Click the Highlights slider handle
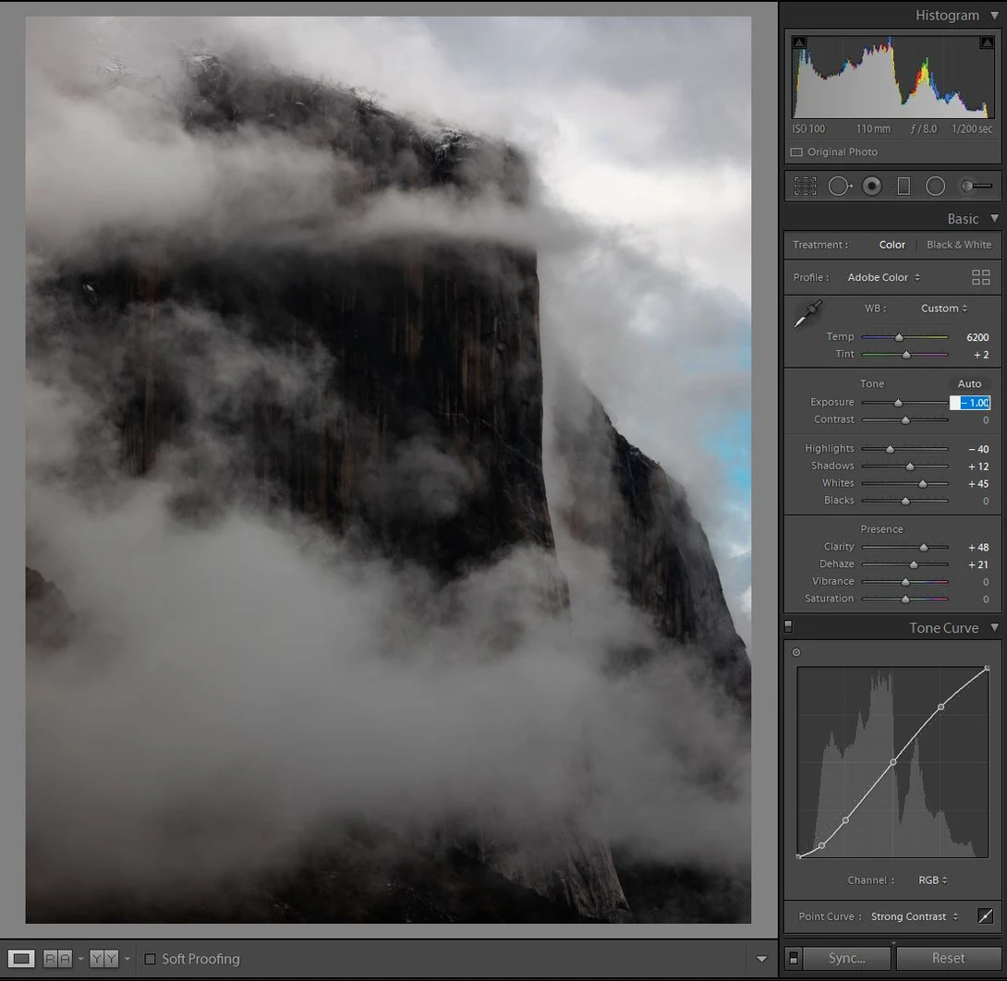The width and height of the screenshot is (1007, 981). click(x=890, y=449)
